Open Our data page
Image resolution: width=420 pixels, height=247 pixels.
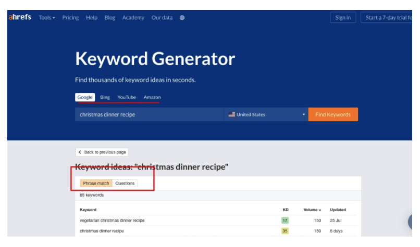162,18
